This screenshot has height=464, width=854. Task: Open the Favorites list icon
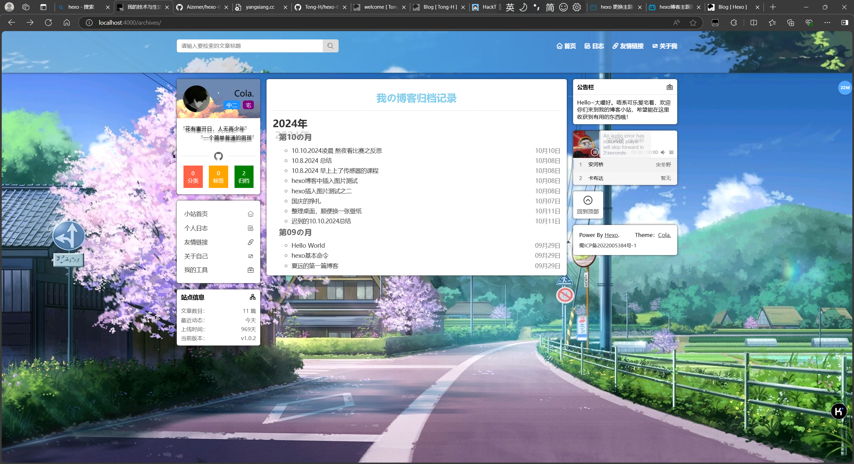772,23
